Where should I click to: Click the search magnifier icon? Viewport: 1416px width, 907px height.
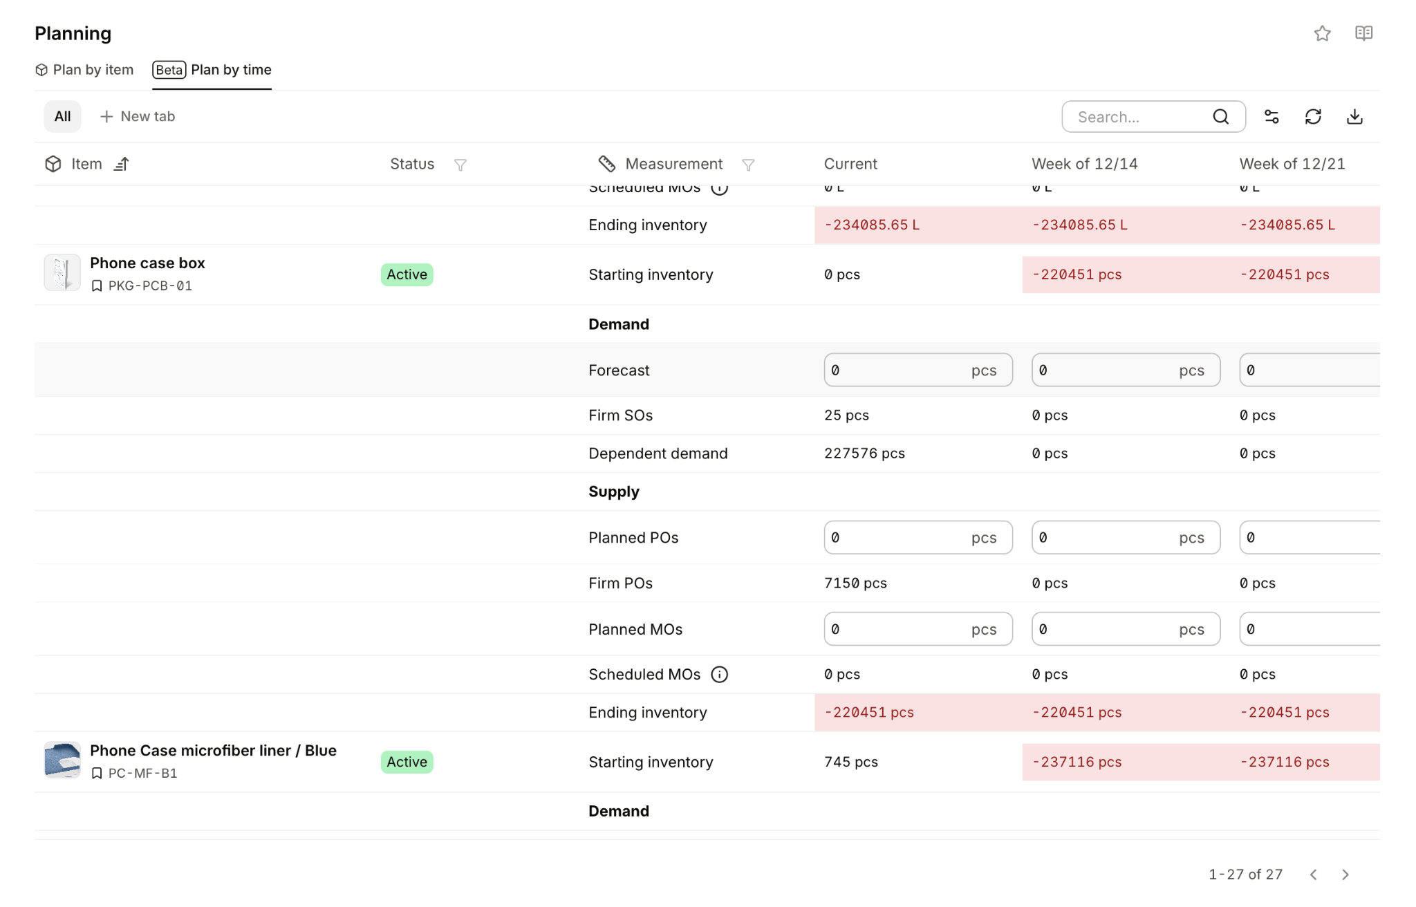tap(1220, 117)
